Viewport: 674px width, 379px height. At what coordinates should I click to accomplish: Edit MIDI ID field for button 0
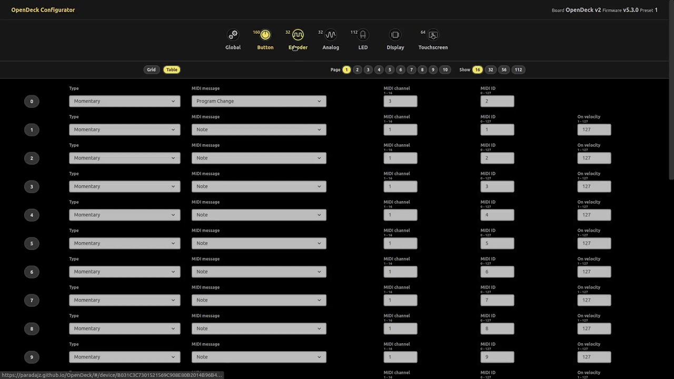pyautogui.click(x=498, y=101)
